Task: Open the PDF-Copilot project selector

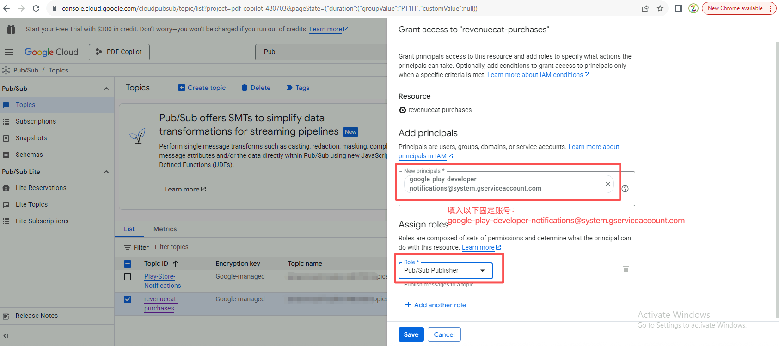Action: [119, 52]
